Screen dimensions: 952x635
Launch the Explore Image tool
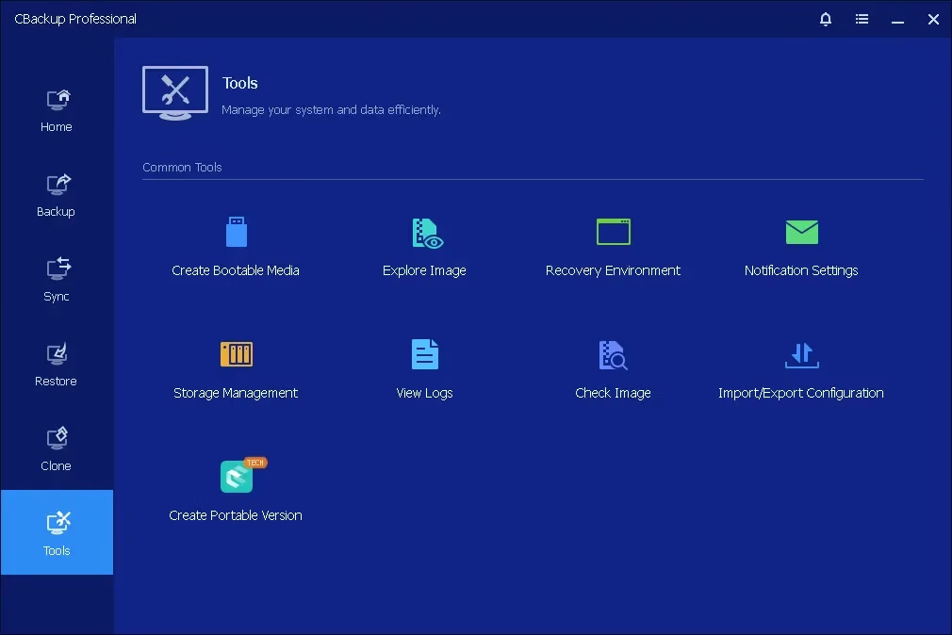pyautogui.click(x=425, y=233)
